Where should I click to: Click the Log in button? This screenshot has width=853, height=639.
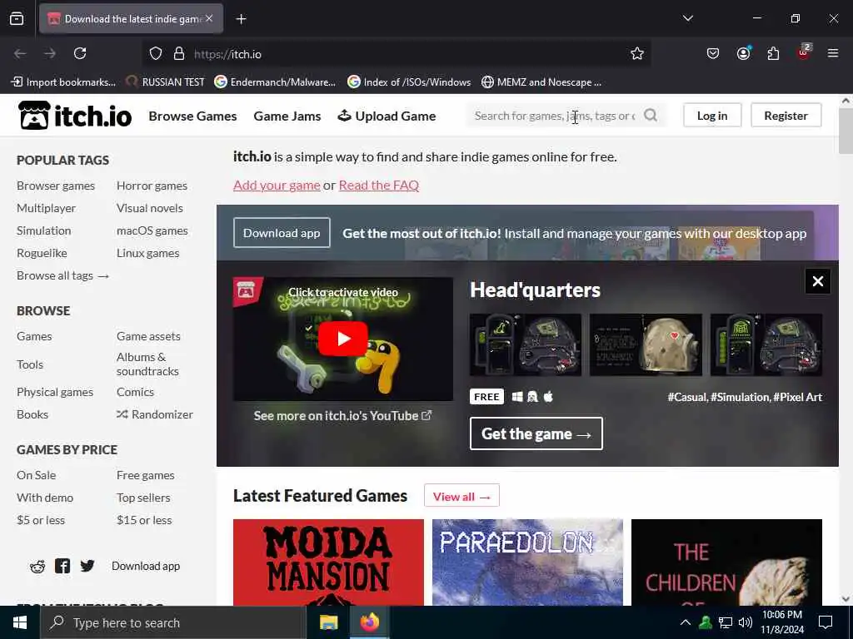[712, 116]
